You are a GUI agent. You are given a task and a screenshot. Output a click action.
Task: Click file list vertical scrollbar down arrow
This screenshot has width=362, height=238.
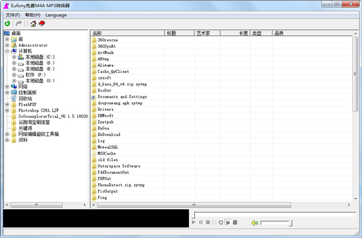point(355,199)
